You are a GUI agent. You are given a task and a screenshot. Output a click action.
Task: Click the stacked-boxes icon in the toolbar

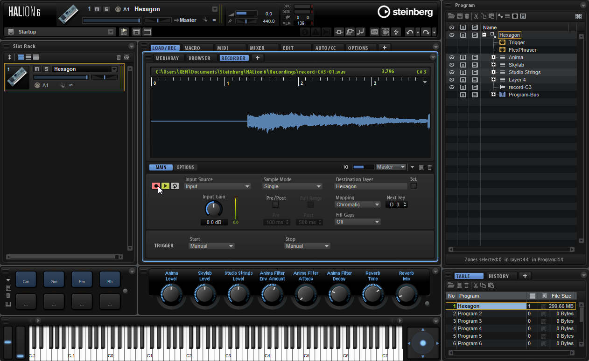pyautogui.click(x=350, y=32)
